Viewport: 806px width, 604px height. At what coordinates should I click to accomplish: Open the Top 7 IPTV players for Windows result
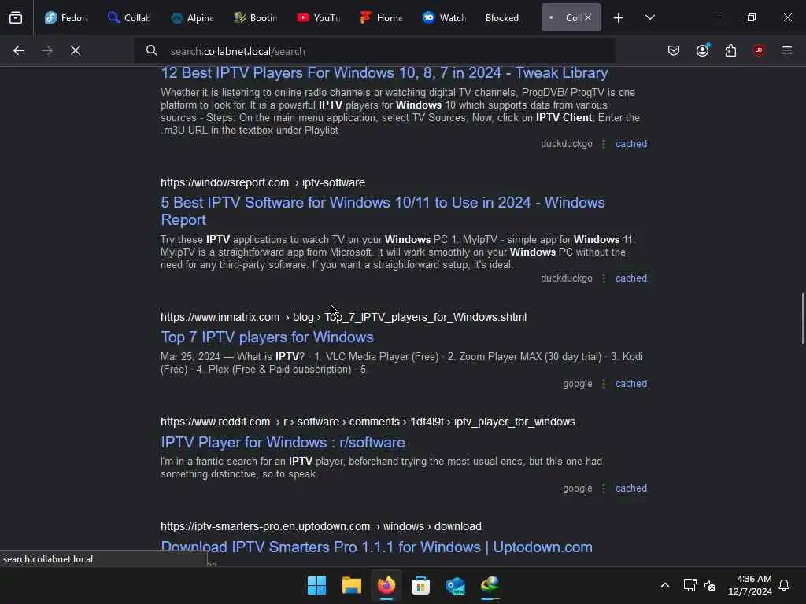point(267,337)
